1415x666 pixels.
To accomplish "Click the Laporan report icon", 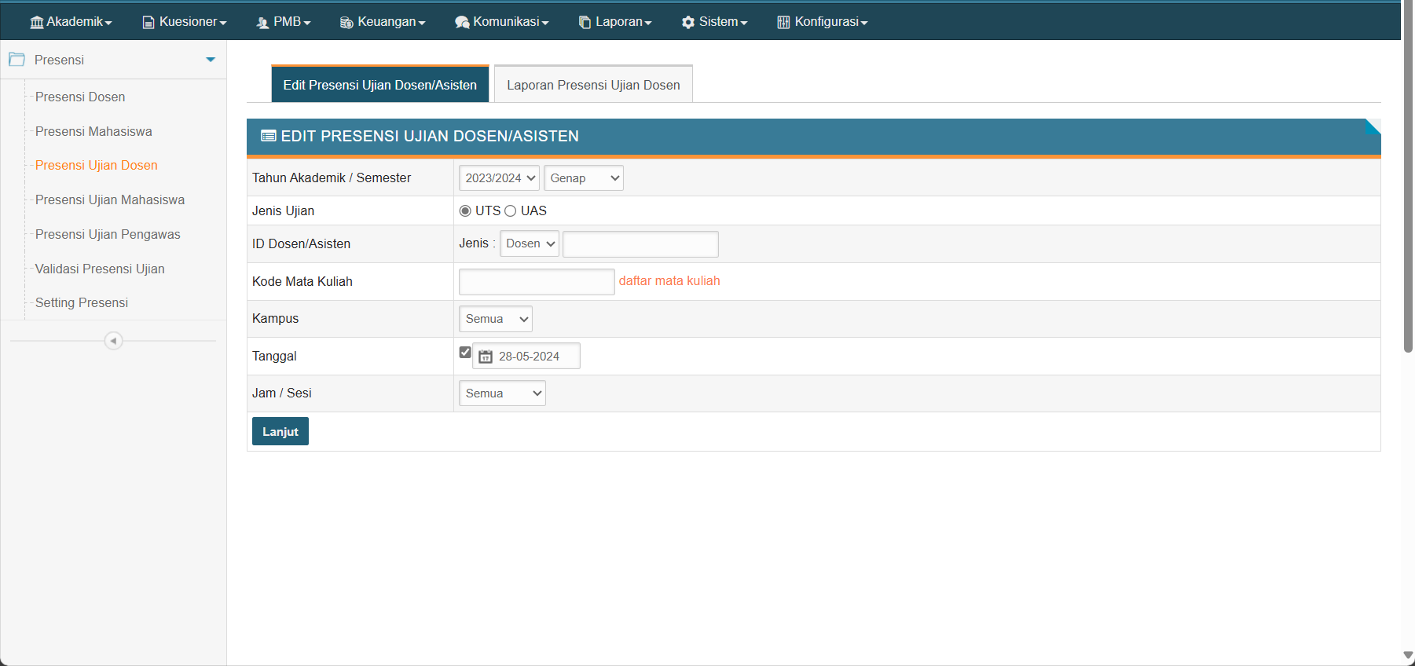I will point(585,22).
